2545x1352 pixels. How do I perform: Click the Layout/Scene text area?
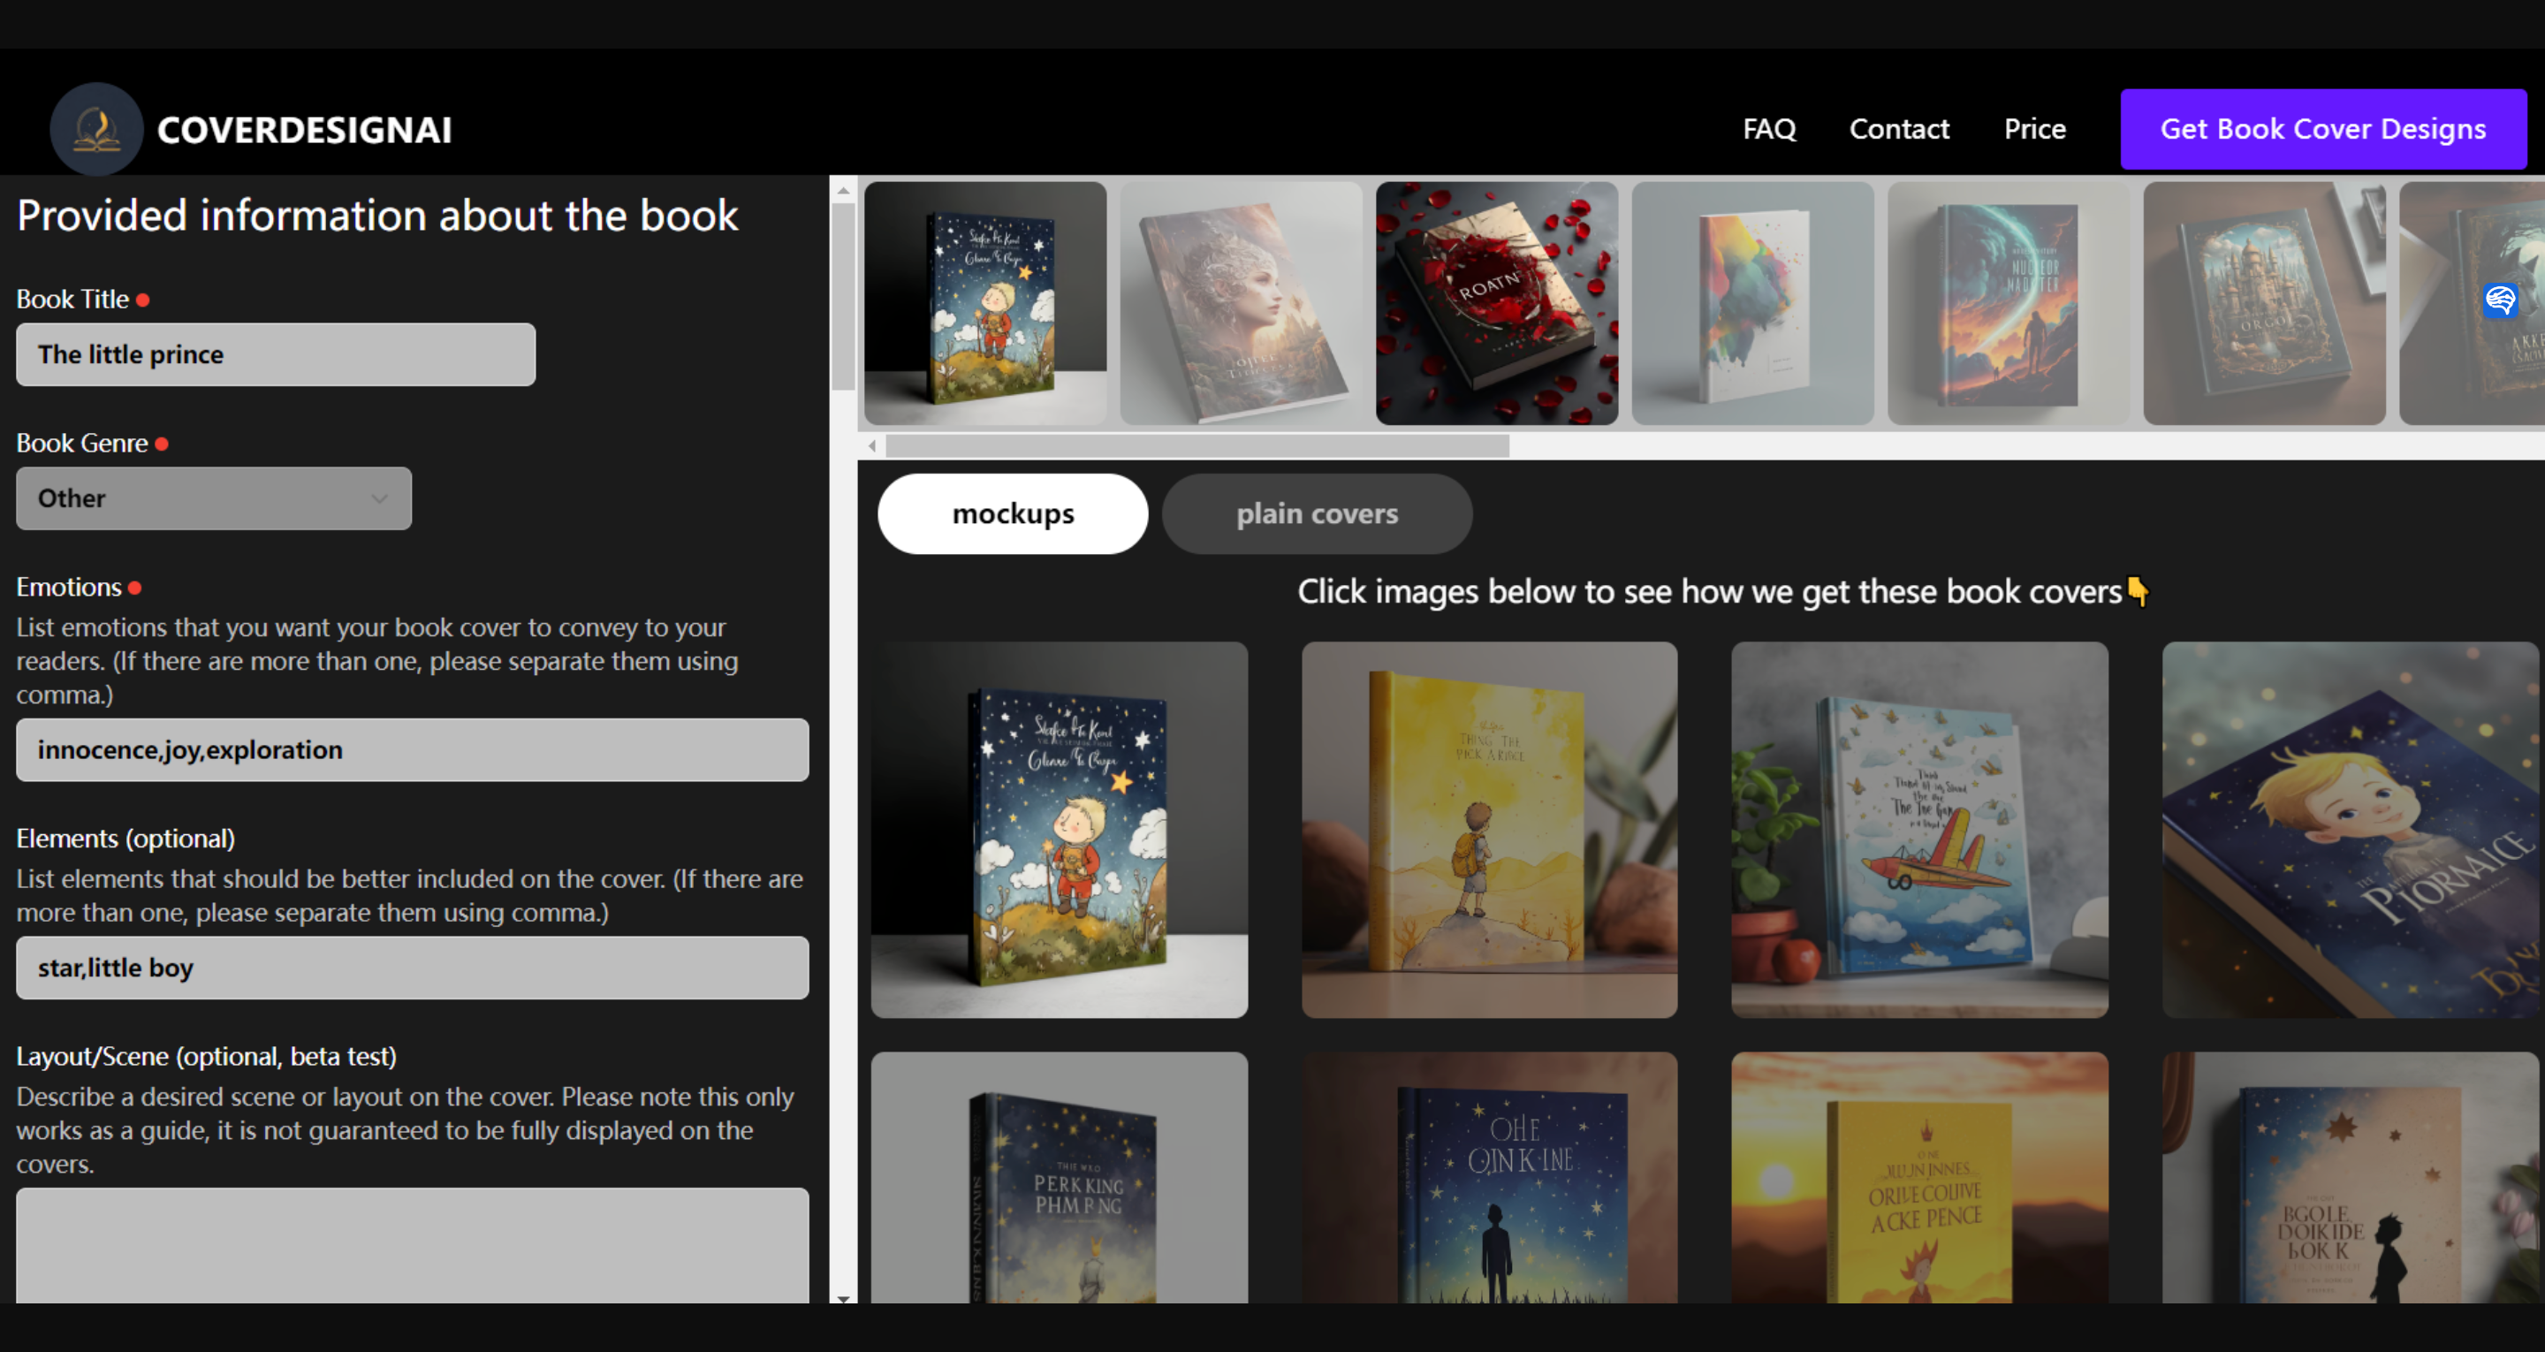pos(412,1245)
